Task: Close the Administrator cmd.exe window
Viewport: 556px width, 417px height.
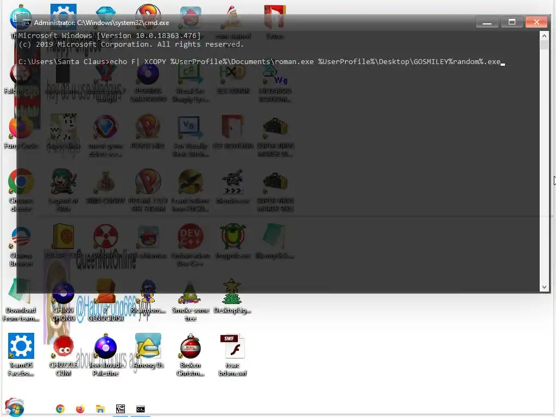Action: click(x=536, y=22)
